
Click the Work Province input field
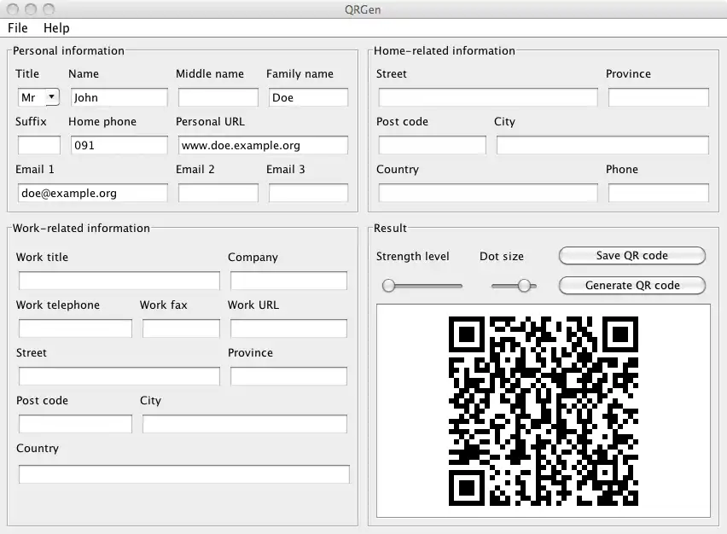(288, 376)
